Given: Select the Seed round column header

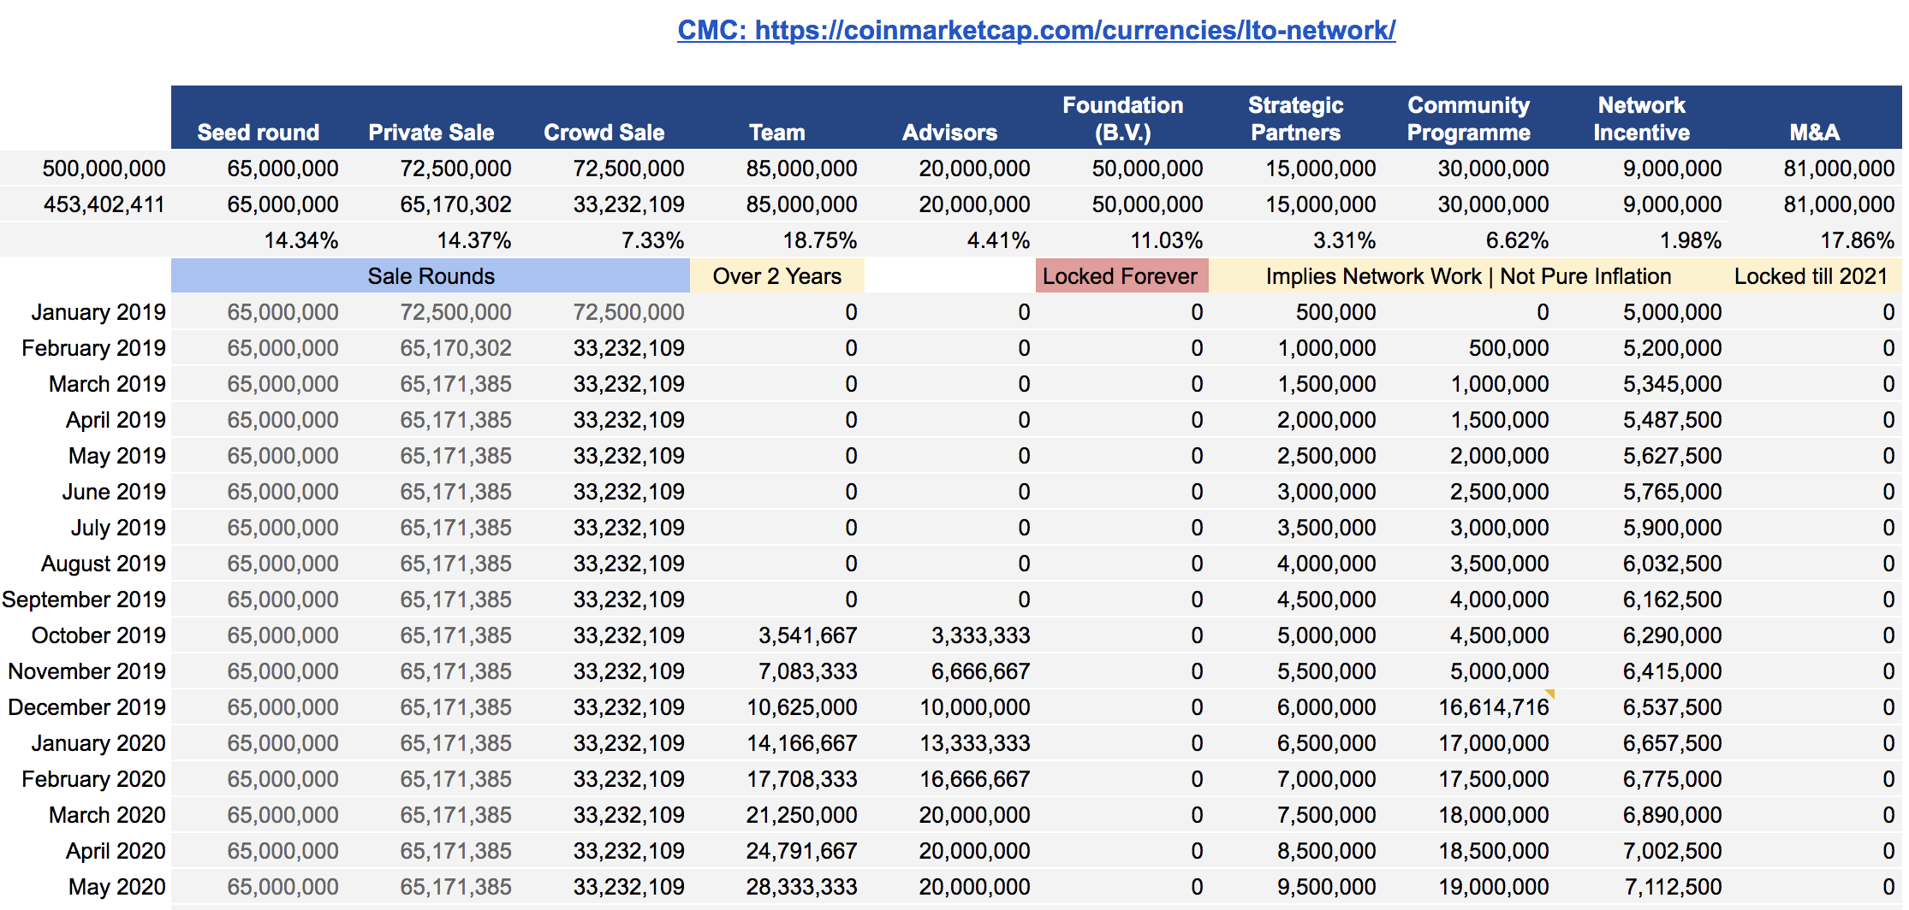Looking at the screenshot, I should tap(259, 133).
